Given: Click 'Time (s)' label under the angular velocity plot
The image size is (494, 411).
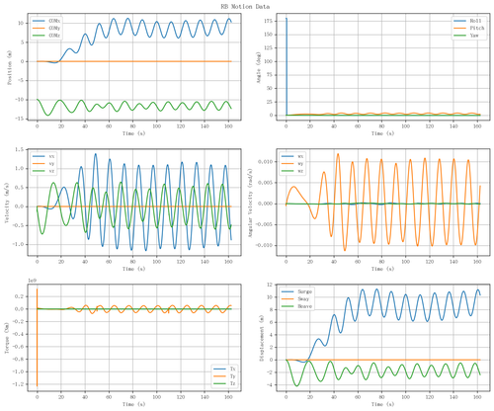Looking at the screenshot, I should (x=382, y=269).
